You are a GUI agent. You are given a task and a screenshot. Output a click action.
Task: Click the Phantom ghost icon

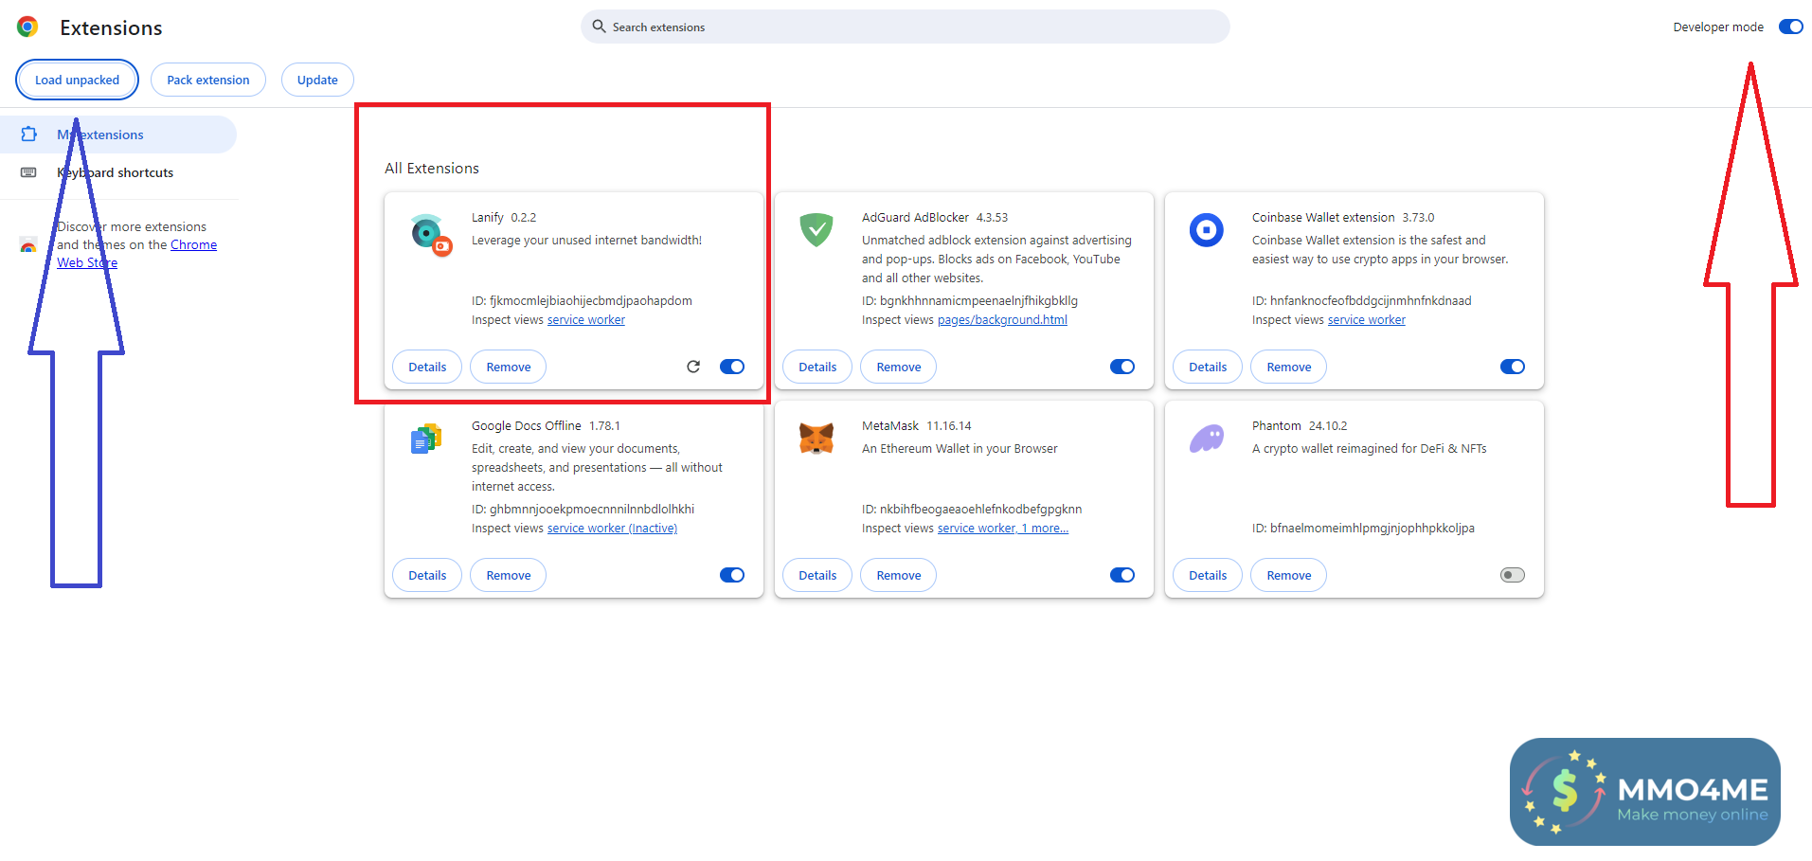[1206, 439]
